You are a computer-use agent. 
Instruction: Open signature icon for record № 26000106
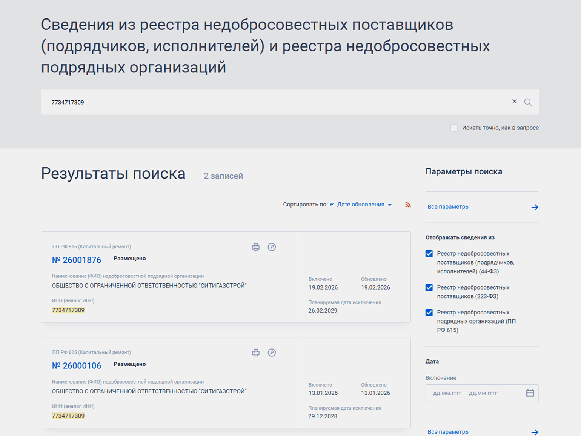tap(272, 353)
